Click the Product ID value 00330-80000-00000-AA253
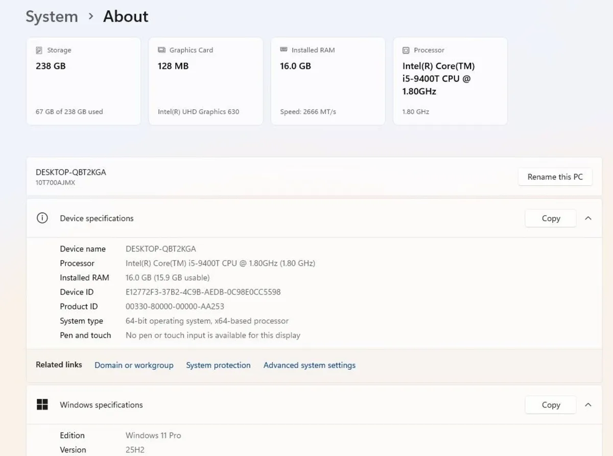Viewport: 613px width, 456px height. 175,307
